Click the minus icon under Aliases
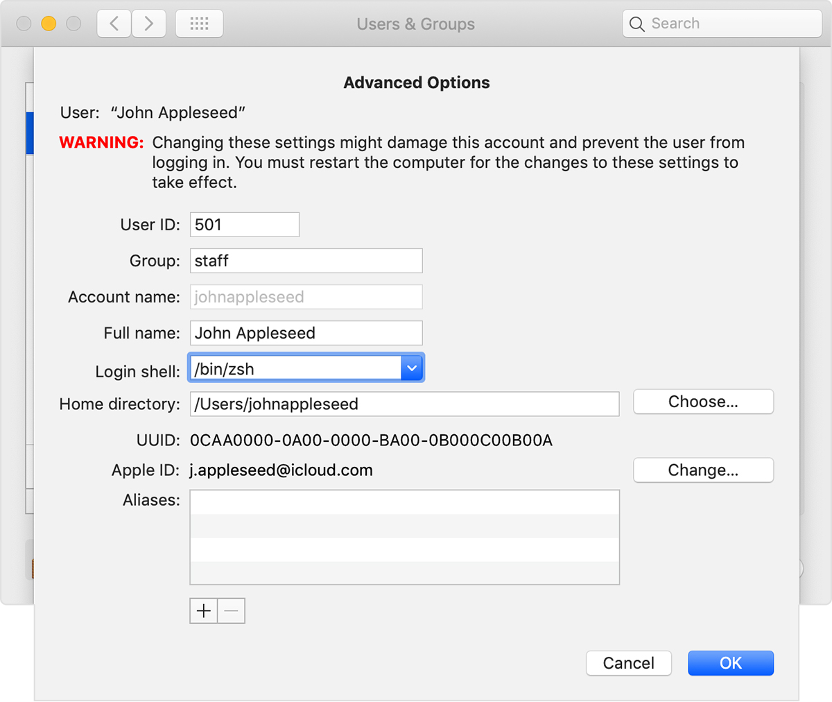Viewport: 832px width, 702px height. [x=232, y=611]
